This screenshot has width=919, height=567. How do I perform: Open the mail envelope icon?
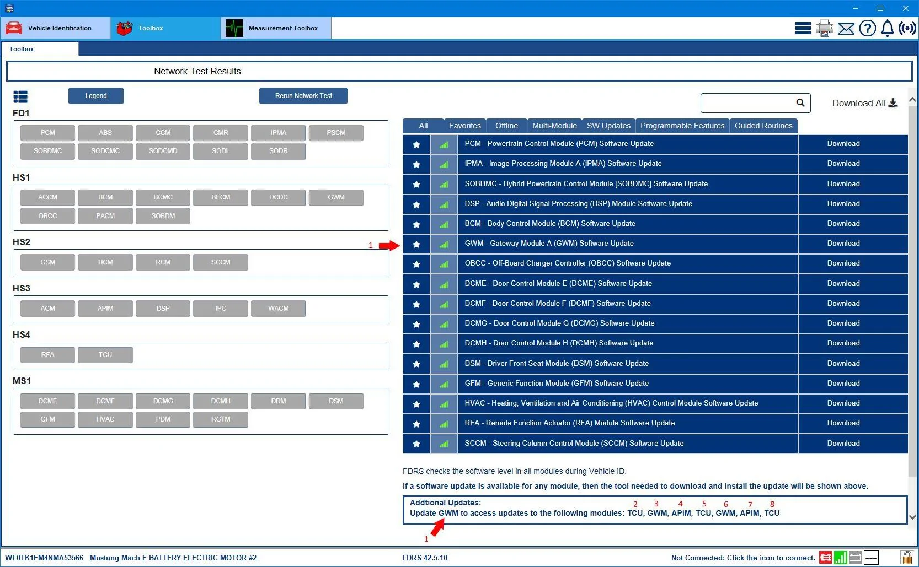click(x=846, y=28)
